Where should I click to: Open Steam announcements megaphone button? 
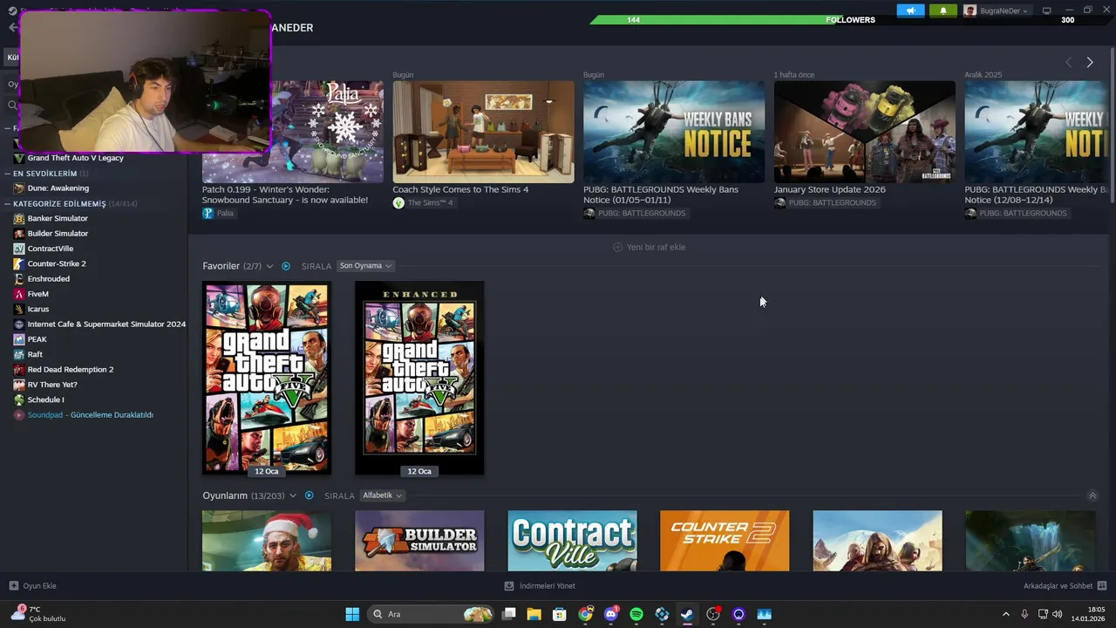coord(910,10)
